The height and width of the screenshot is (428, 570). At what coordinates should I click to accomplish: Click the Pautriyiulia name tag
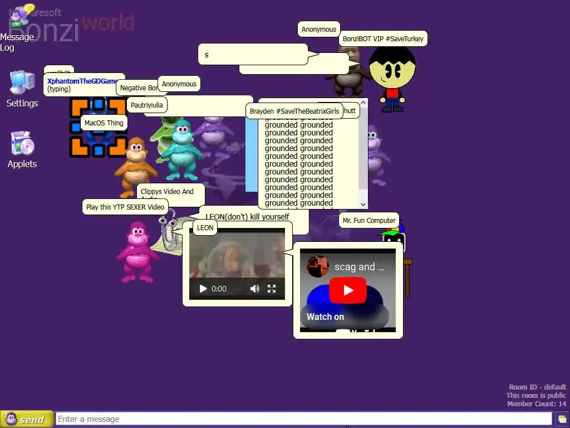146,105
